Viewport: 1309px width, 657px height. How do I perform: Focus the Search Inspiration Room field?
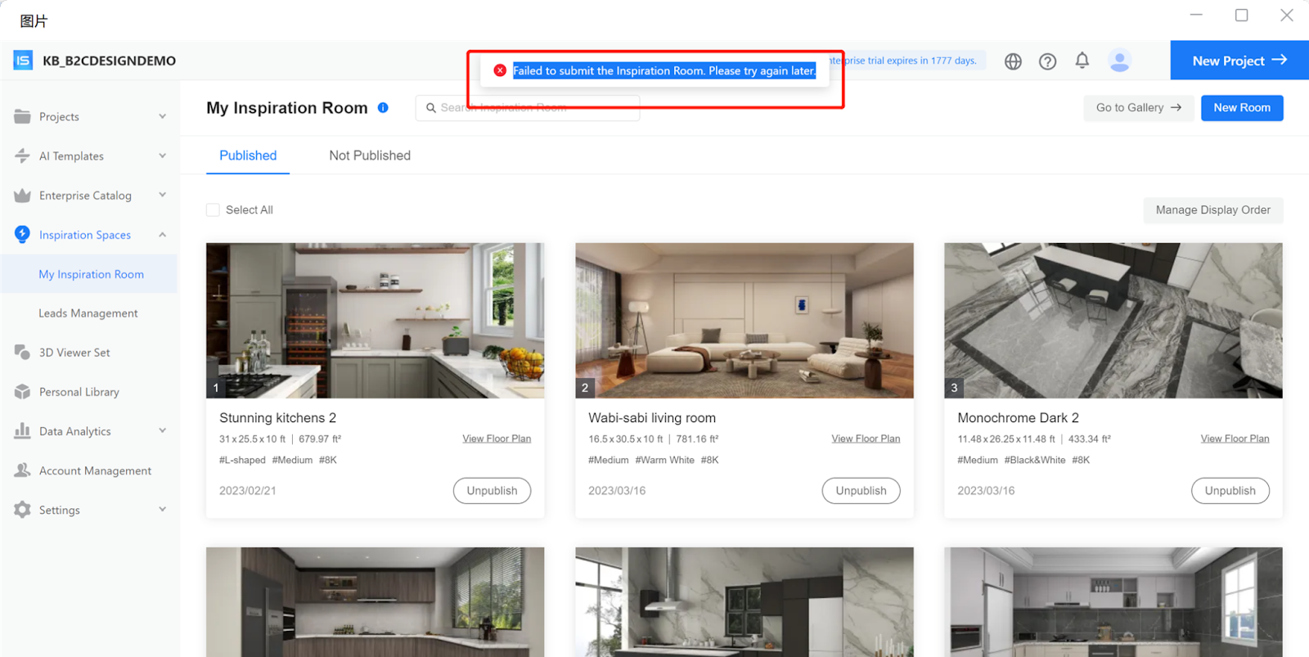coord(528,108)
